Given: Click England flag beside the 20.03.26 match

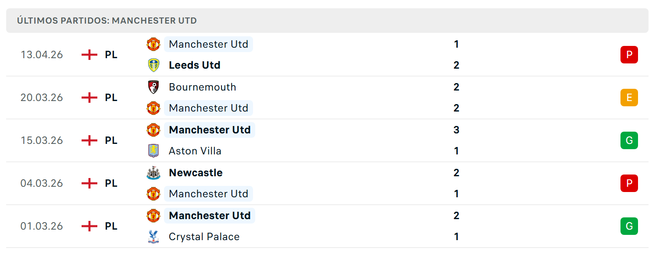Looking at the screenshot, I should point(89,98).
